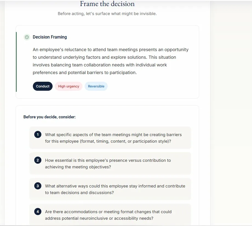Screen dimensions: 252x226
Task: Select the number 4 circle badge
Action: pyautogui.click(x=38, y=212)
